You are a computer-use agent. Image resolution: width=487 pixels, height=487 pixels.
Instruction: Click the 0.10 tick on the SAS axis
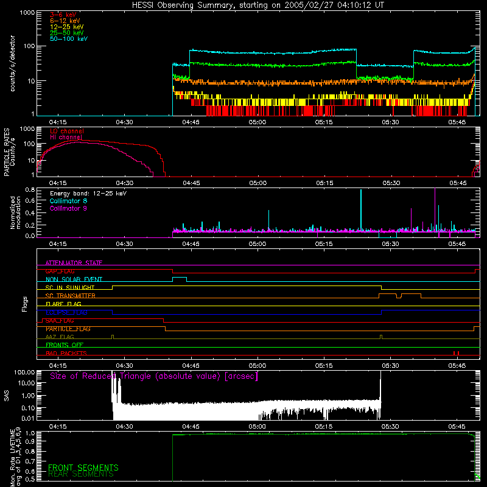(28, 408)
